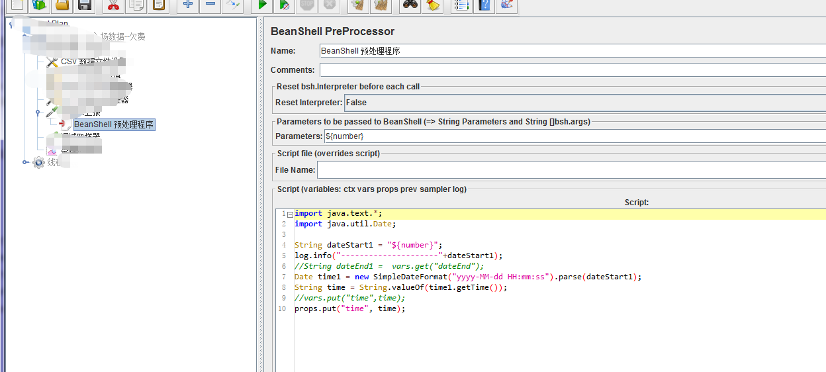Click the Copy icon in toolbar
Screen dimensions: 826x372
[136, 5]
